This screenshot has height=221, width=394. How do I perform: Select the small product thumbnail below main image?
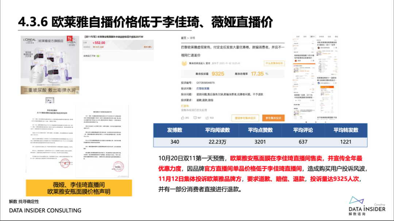pyautogui.click(x=50, y=100)
